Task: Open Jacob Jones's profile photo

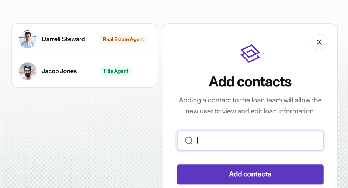Action: click(28, 71)
